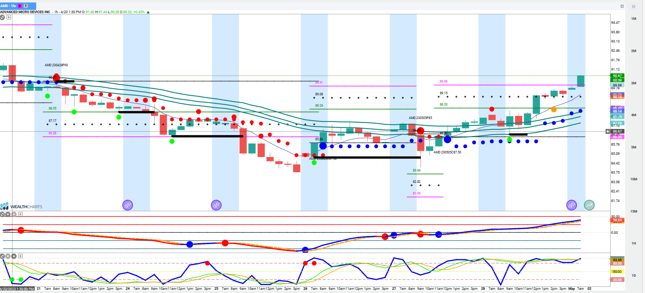
Task: Click the gray T badge on AMD tab
Action: click(26, 6)
